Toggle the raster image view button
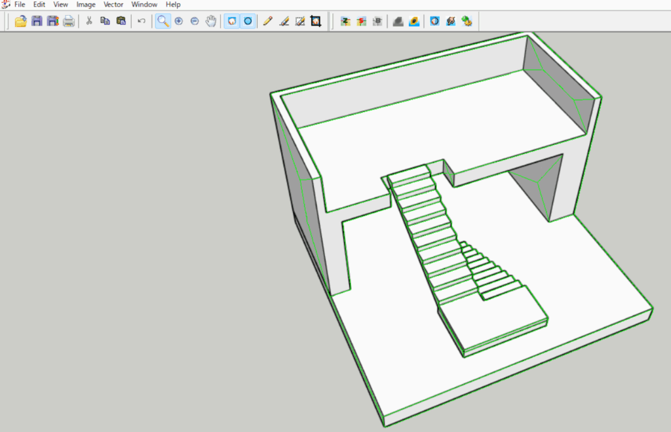The height and width of the screenshot is (432, 671). pos(232,21)
